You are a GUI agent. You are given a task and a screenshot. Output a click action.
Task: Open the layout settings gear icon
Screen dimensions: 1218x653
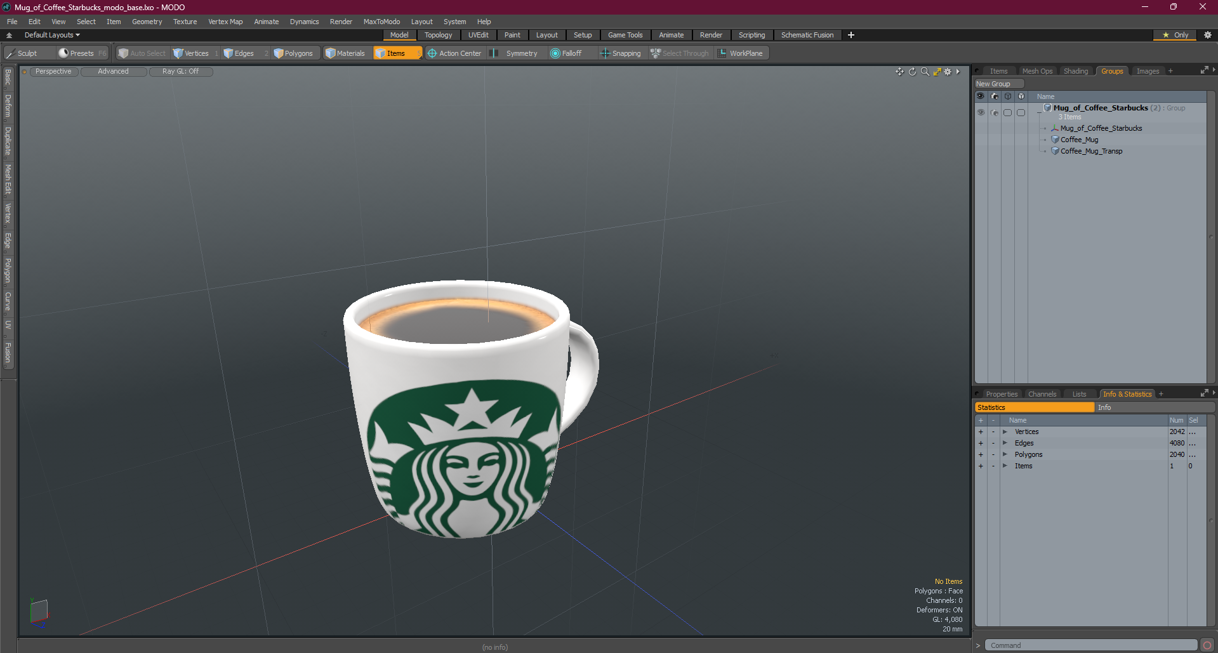point(1208,35)
